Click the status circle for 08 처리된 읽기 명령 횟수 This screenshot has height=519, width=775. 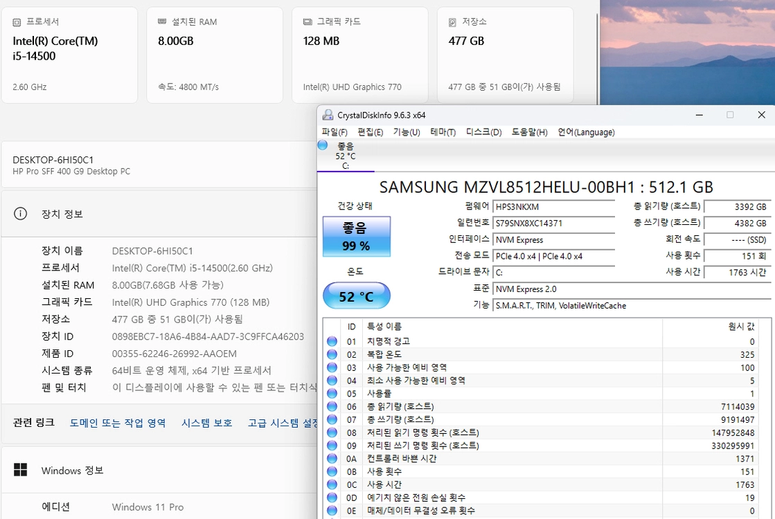[x=332, y=432]
